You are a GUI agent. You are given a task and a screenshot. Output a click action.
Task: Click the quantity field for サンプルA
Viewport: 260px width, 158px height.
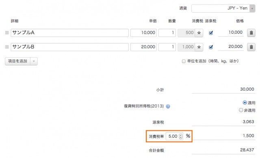(167, 32)
